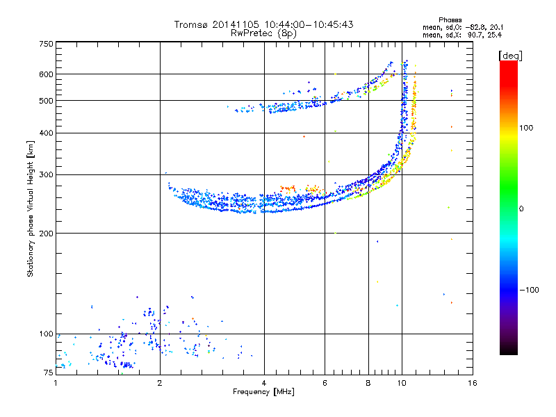This screenshot has width=556, height=417.
Task: Click the 'mean, sd,O: -82.8, 20.1' line
Action: 463,27
